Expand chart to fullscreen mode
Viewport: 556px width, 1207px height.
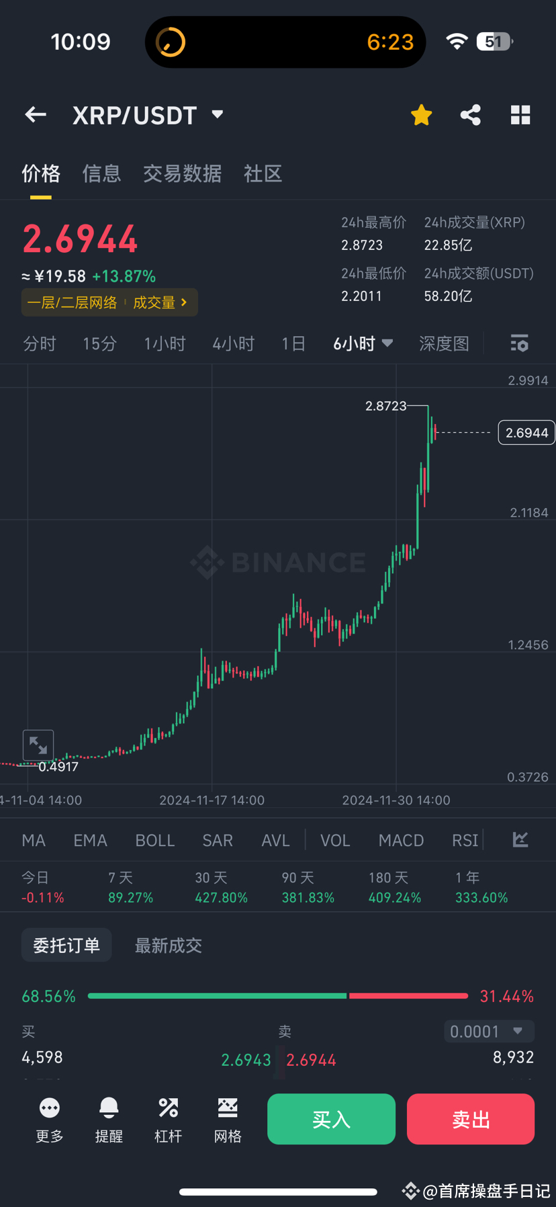click(38, 745)
